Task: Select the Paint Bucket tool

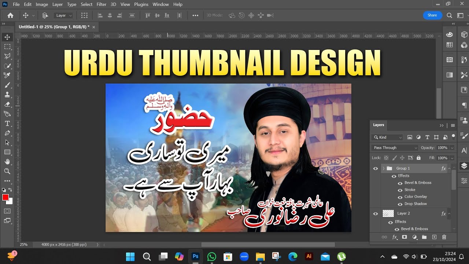Action: [x=7, y=114]
